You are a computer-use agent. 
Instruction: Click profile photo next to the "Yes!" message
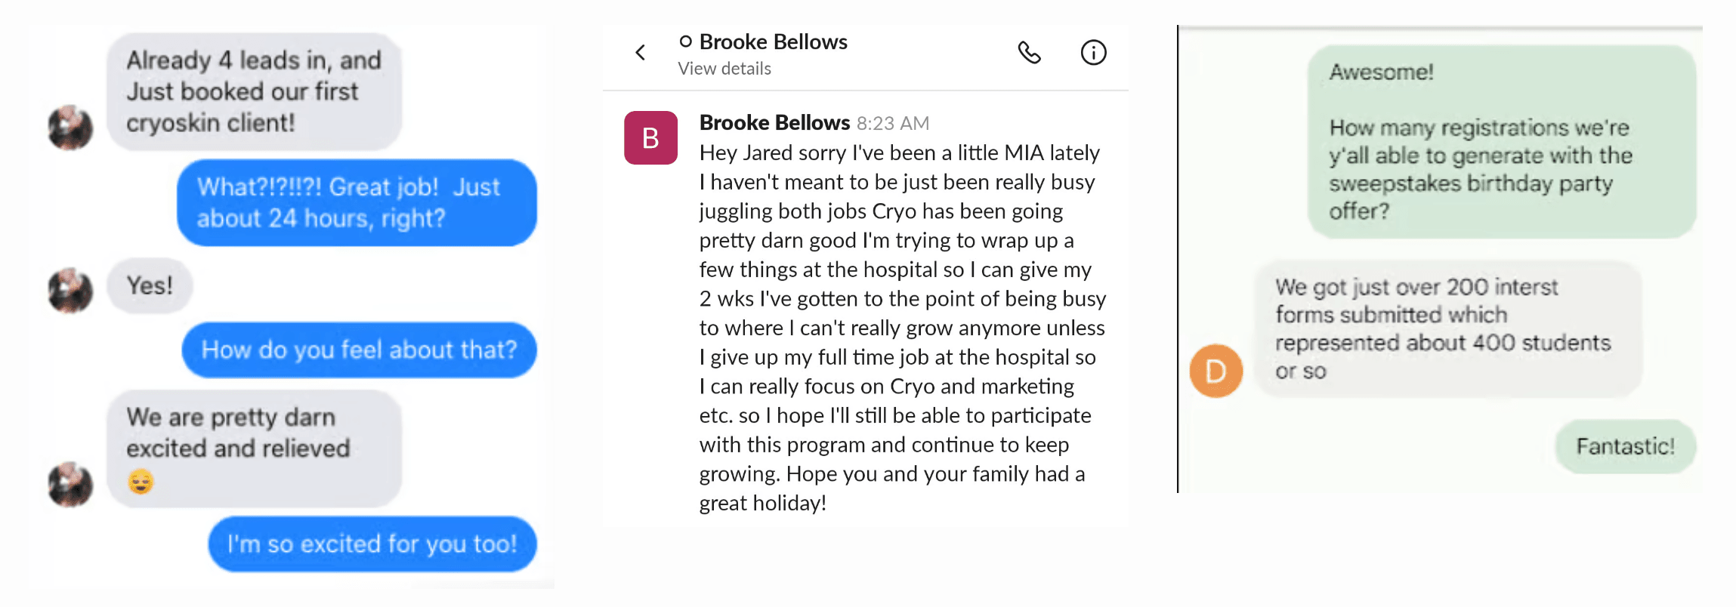(70, 290)
